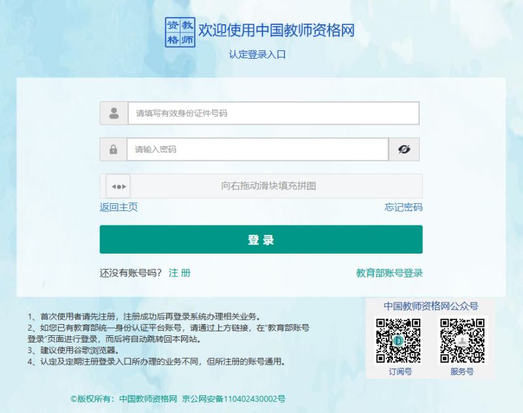Viewport: 523px width, 413px height.
Task: Click the 中国教师资格网公众号 title
Action: [431, 306]
